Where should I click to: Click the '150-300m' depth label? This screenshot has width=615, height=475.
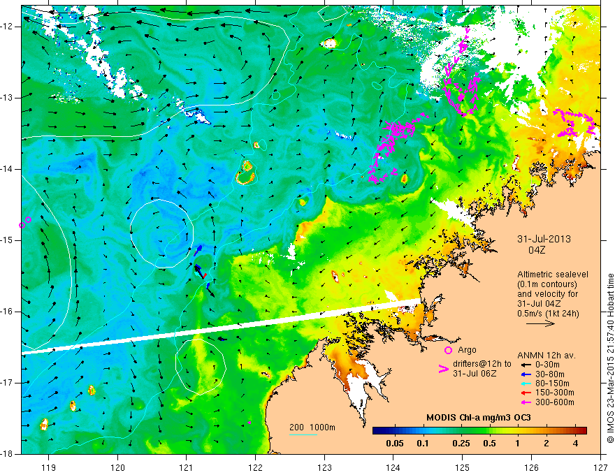coord(555,393)
